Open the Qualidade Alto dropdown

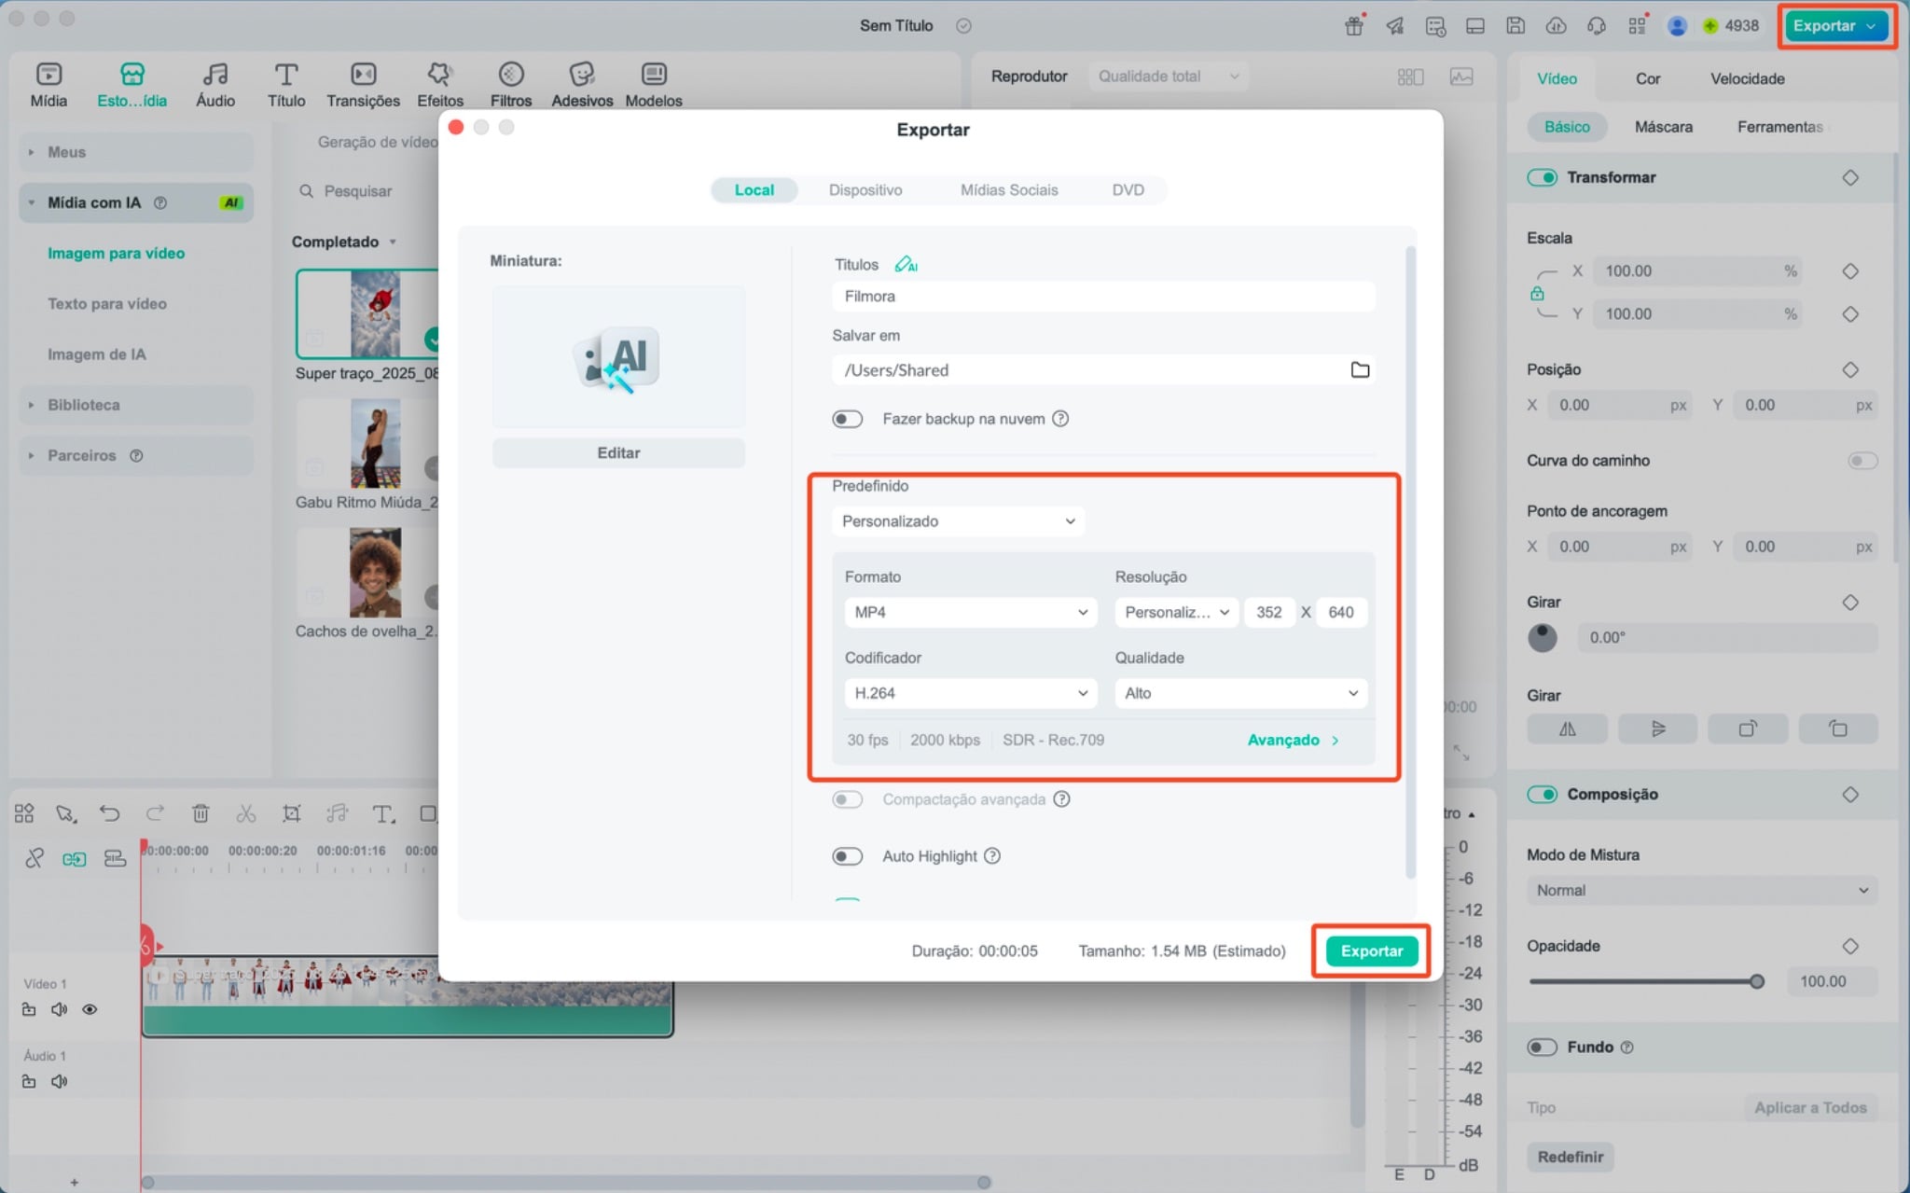1240,693
